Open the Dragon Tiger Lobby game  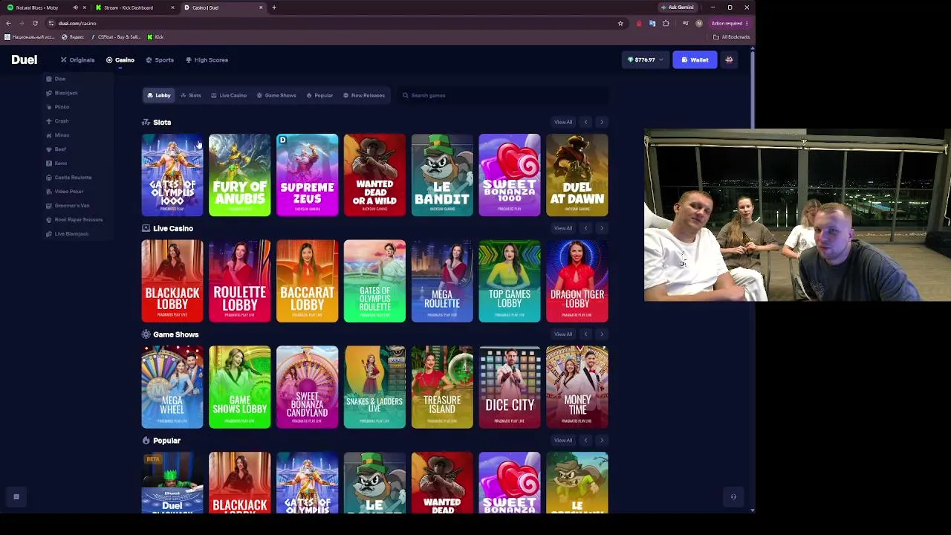tap(577, 282)
